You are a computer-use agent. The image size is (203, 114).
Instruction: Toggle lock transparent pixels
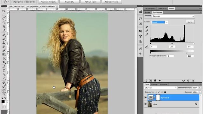click(156, 92)
